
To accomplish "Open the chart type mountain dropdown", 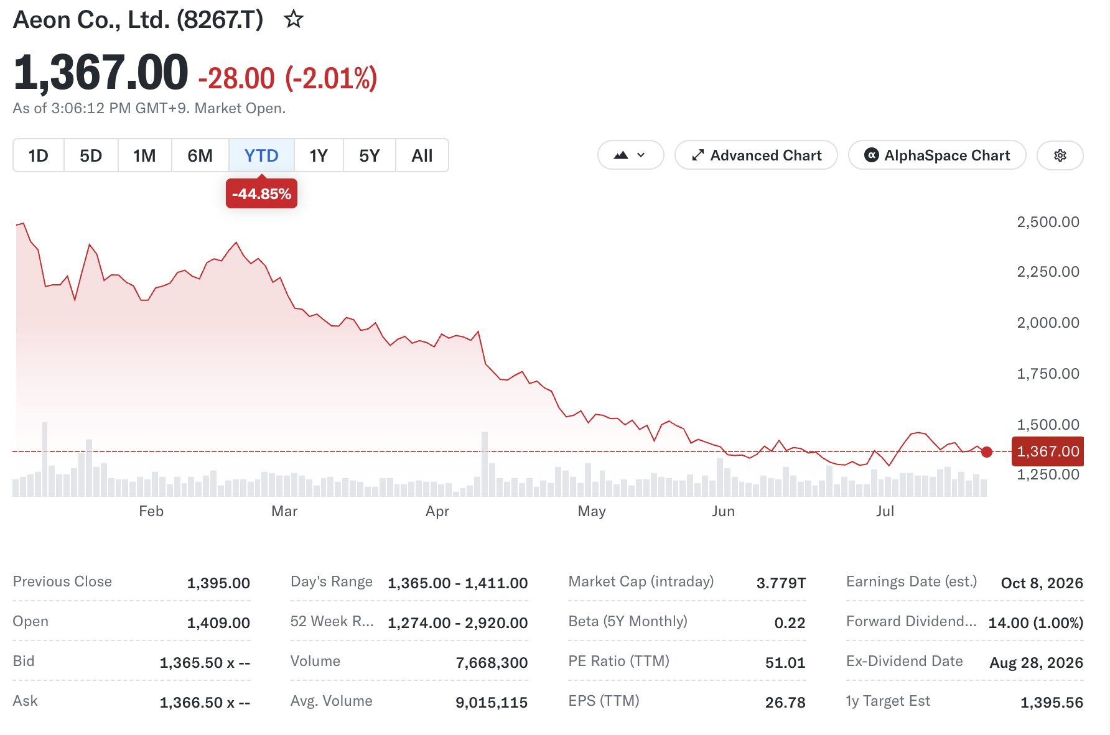I will click(630, 155).
